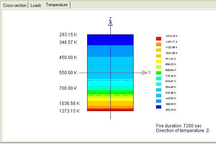The height and width of the screenshot is (144, 216).
Task: Click the 594.69 K legend value
Action: (x=171, y=87)
